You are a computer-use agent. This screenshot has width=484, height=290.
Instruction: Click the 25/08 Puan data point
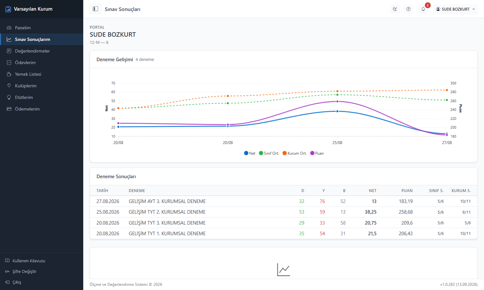tap(338, 101)
